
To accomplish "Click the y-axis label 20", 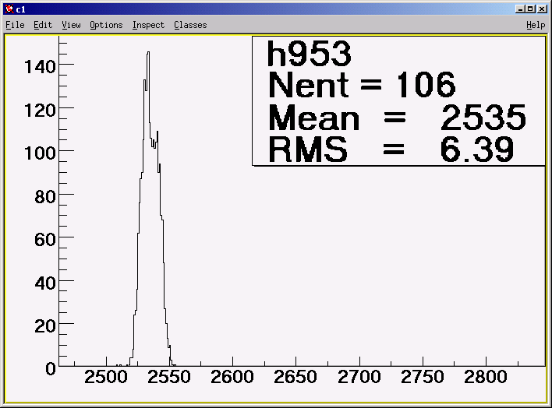I will pyautogui.click(x=45, y=326).
